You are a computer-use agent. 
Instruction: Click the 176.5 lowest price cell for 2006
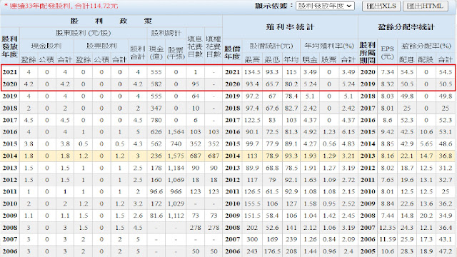click(272, 251)
